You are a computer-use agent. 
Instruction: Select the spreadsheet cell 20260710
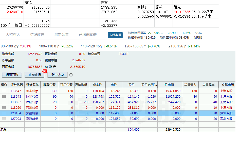pos(12,12)
